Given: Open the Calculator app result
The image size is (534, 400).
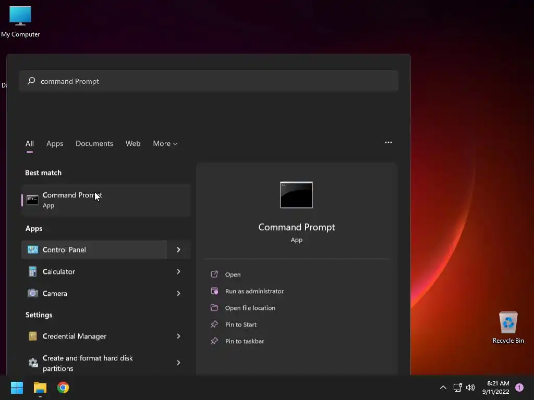Looking at the screenshot, I should pos(94,271).
